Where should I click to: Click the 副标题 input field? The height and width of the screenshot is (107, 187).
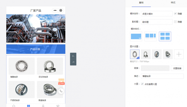157,22
